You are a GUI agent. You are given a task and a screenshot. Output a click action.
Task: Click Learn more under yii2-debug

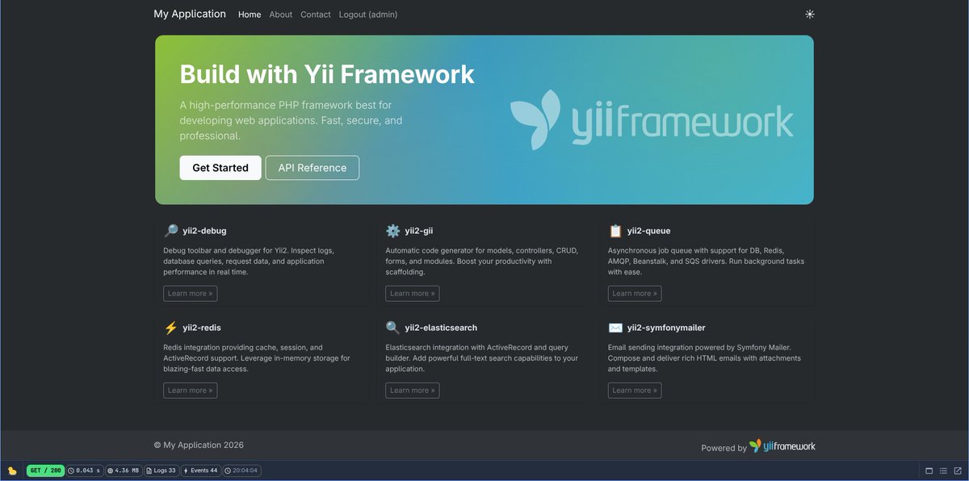pos(191,294)
